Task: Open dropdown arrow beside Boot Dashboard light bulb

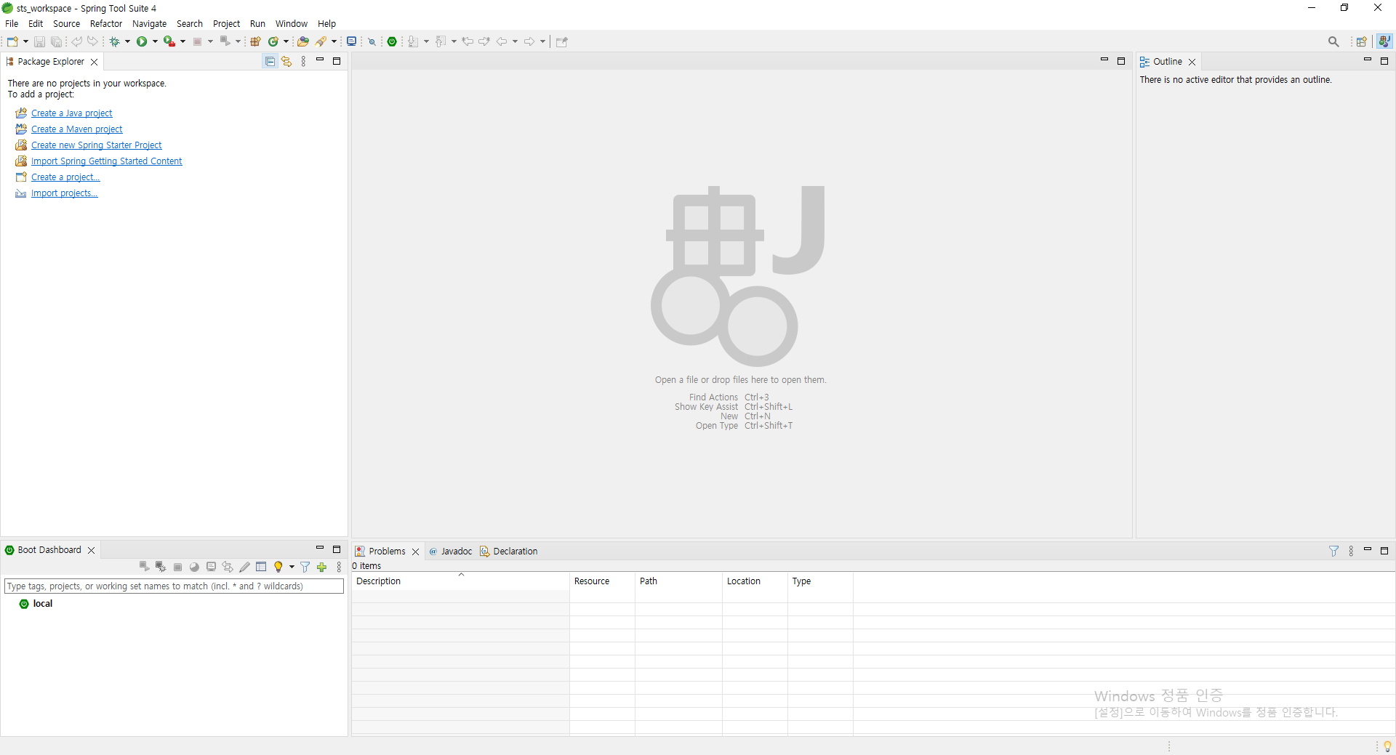Action: pyautogui.click(x=292, y=567)
